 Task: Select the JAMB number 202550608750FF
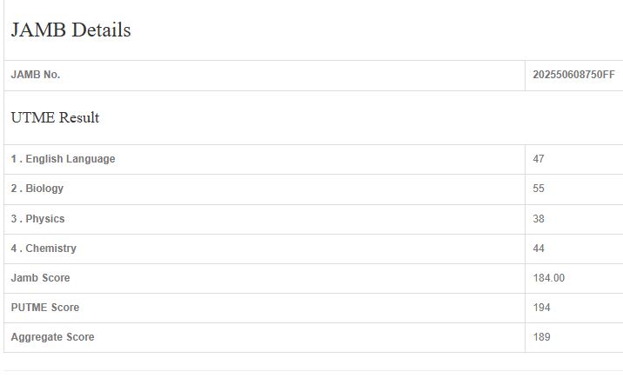coord(573,76)
